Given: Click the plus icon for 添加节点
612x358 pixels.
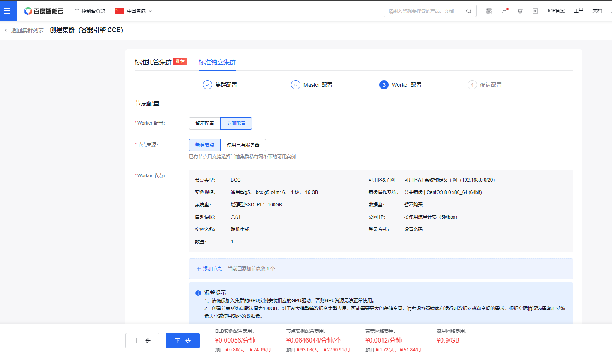Looking at the screenshot, I should [x=199, y=269].
